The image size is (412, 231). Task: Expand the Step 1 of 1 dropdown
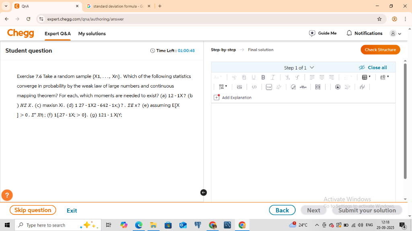(x=299, y=68)
